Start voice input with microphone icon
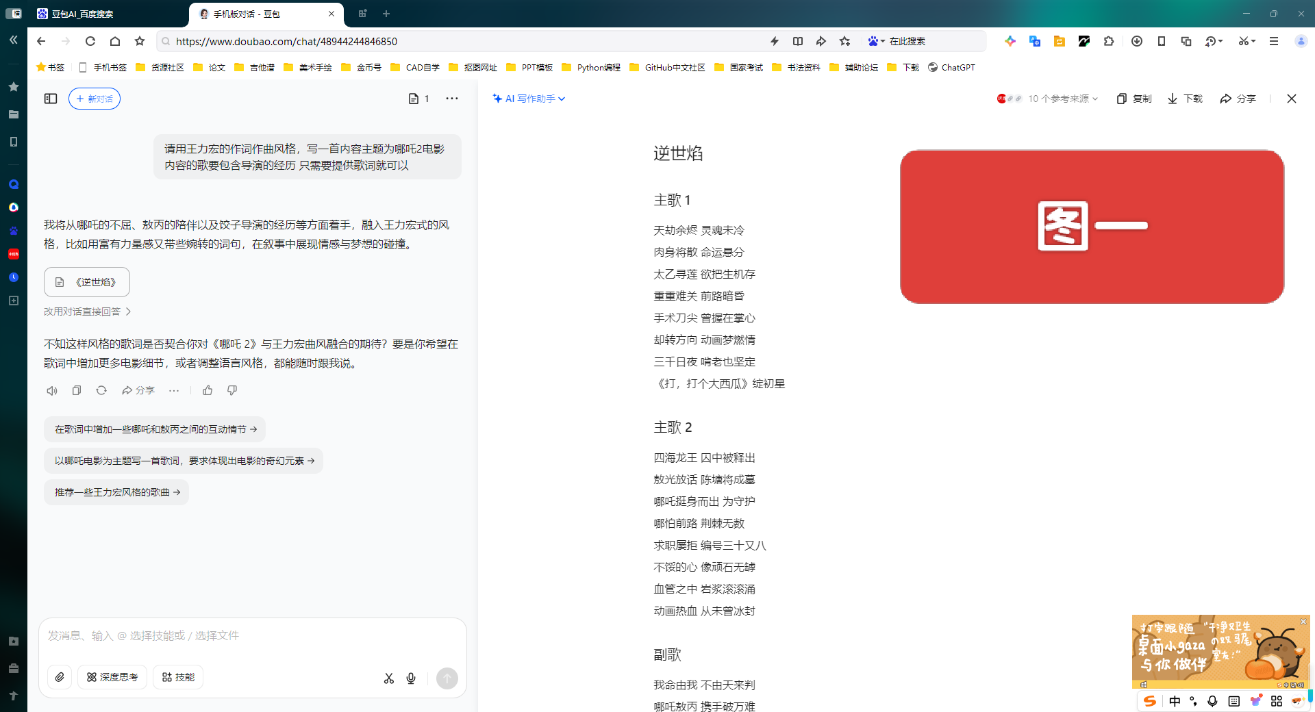This screenshot has width=1315, height=712. click(x=411, y=678)
